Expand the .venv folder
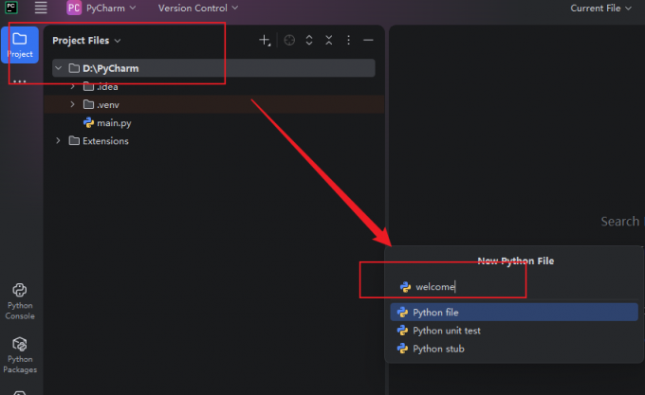 point(72,105)
